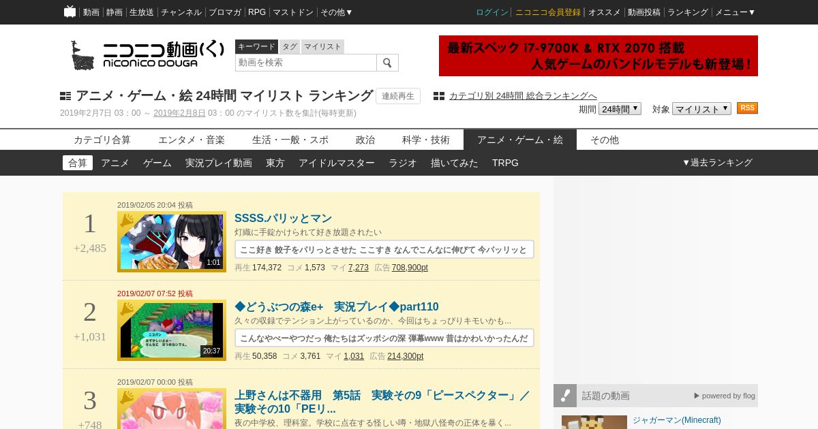Click the 708,900pt ad points link
Viewport: 818px width, 429px height.
tap(410, 268)
